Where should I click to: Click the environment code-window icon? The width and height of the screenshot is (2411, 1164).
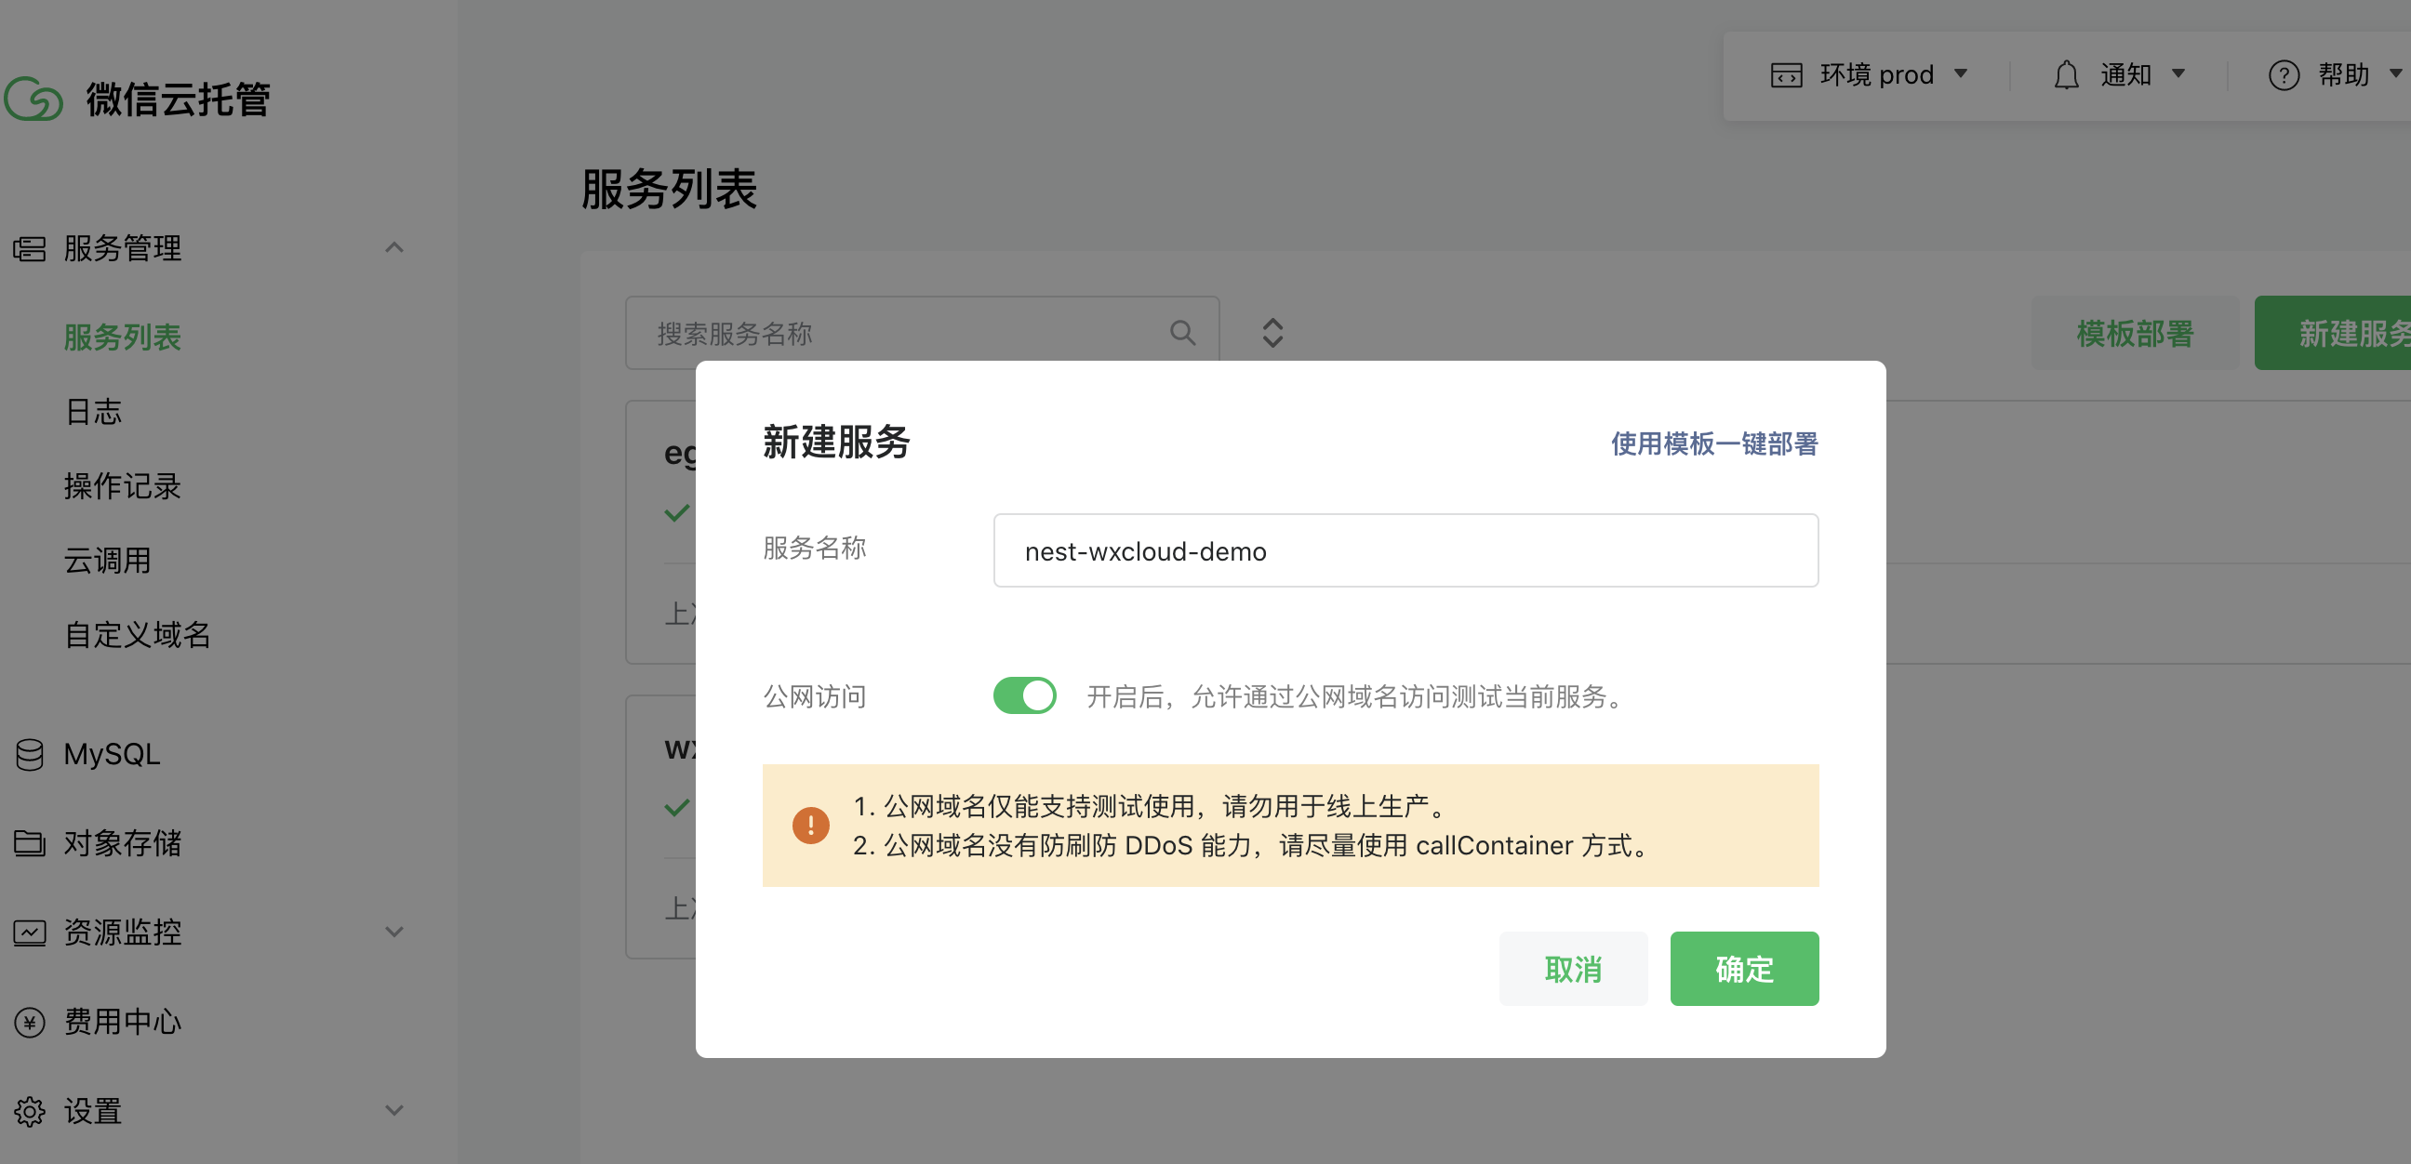click(x=1786, y=75)
